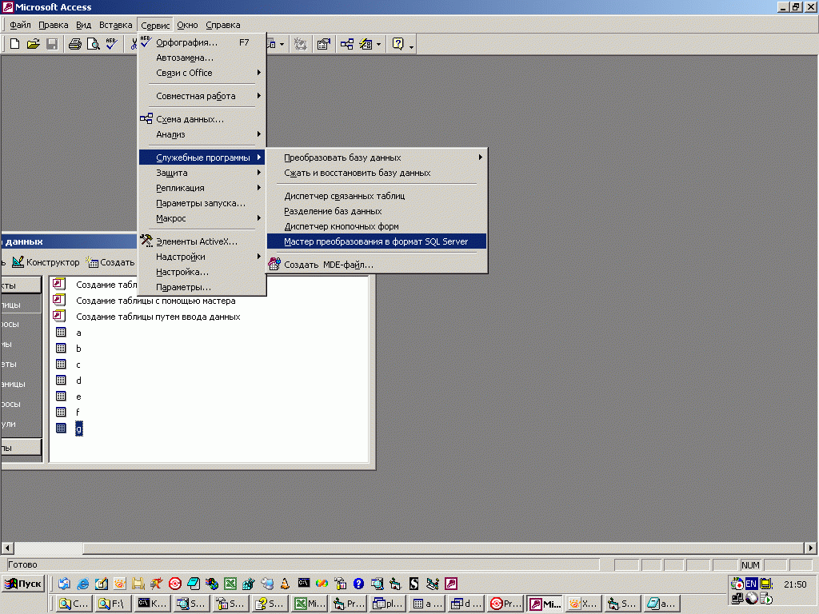Choose Элементы ActiveX entry

pos(202,241)
